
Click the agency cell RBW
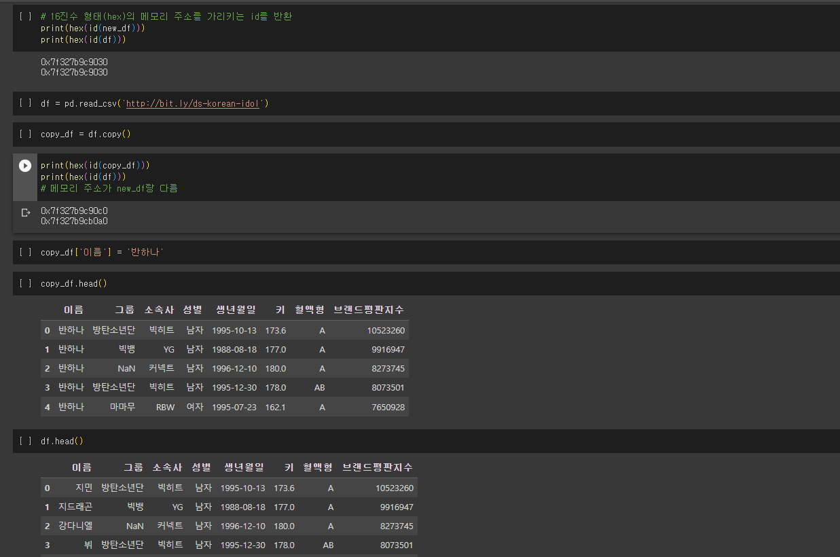[x=165, y=408]
